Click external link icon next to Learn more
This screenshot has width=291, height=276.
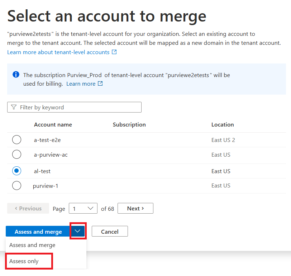[100, 84]
